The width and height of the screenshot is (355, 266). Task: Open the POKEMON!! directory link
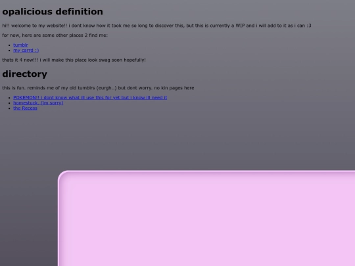pyautogui.click(x=90, y=97)
